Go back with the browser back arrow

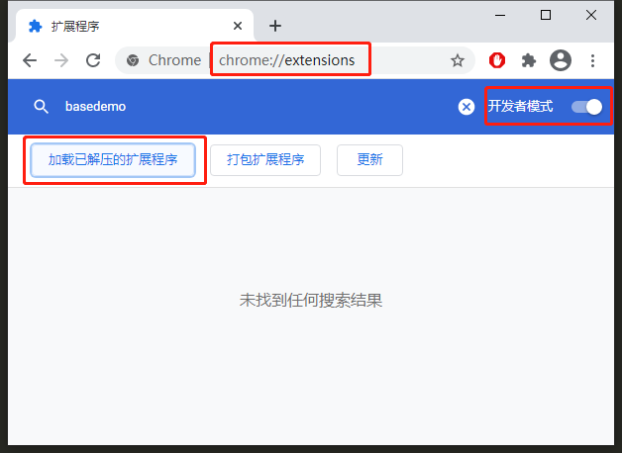coord(30,60)
